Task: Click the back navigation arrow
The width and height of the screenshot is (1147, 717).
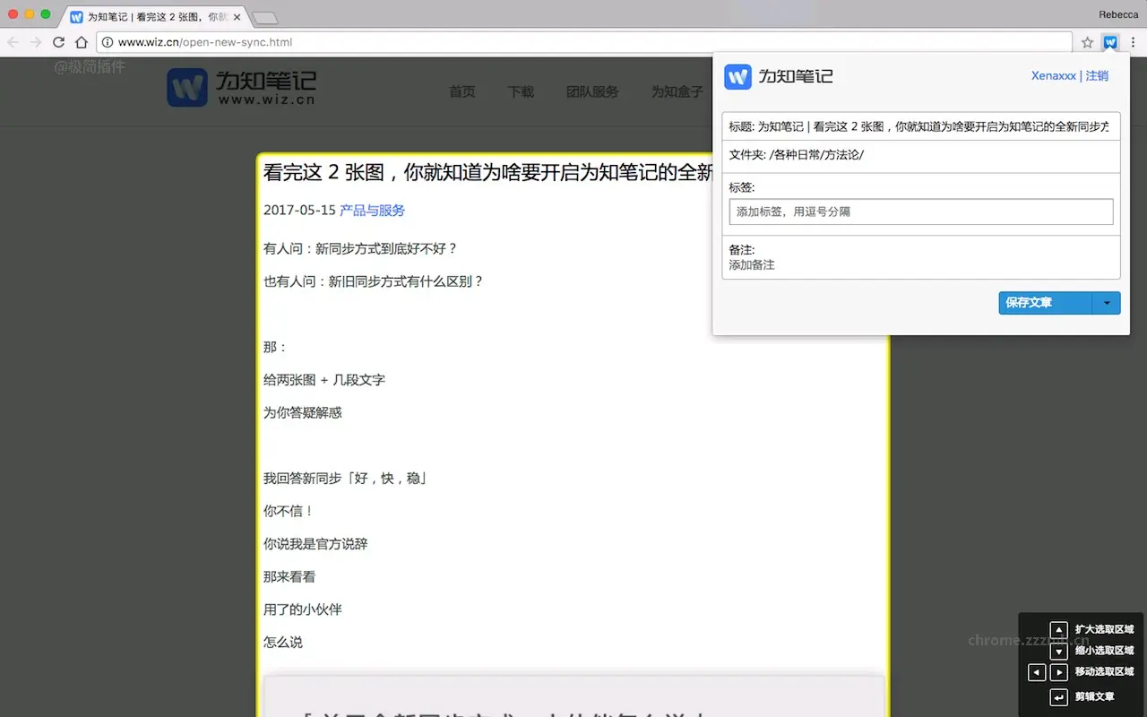Action: pos(14,42)
